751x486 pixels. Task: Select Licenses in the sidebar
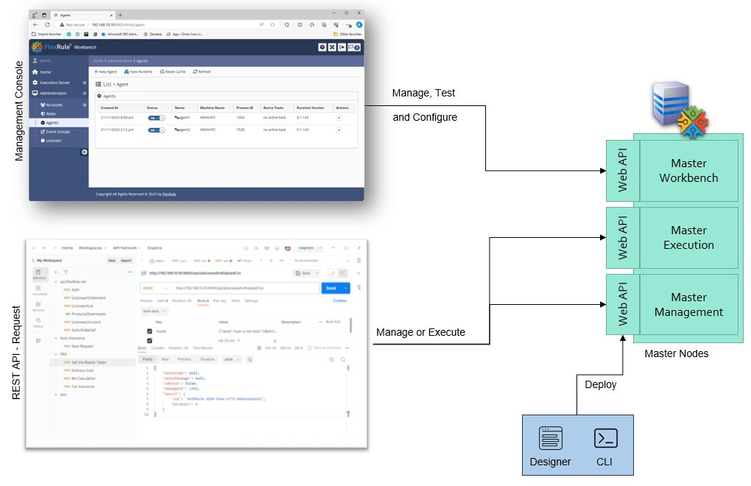coord(53,141)
